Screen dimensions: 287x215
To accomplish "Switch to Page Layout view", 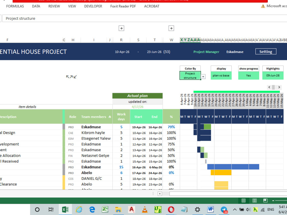I will (254, 201).
